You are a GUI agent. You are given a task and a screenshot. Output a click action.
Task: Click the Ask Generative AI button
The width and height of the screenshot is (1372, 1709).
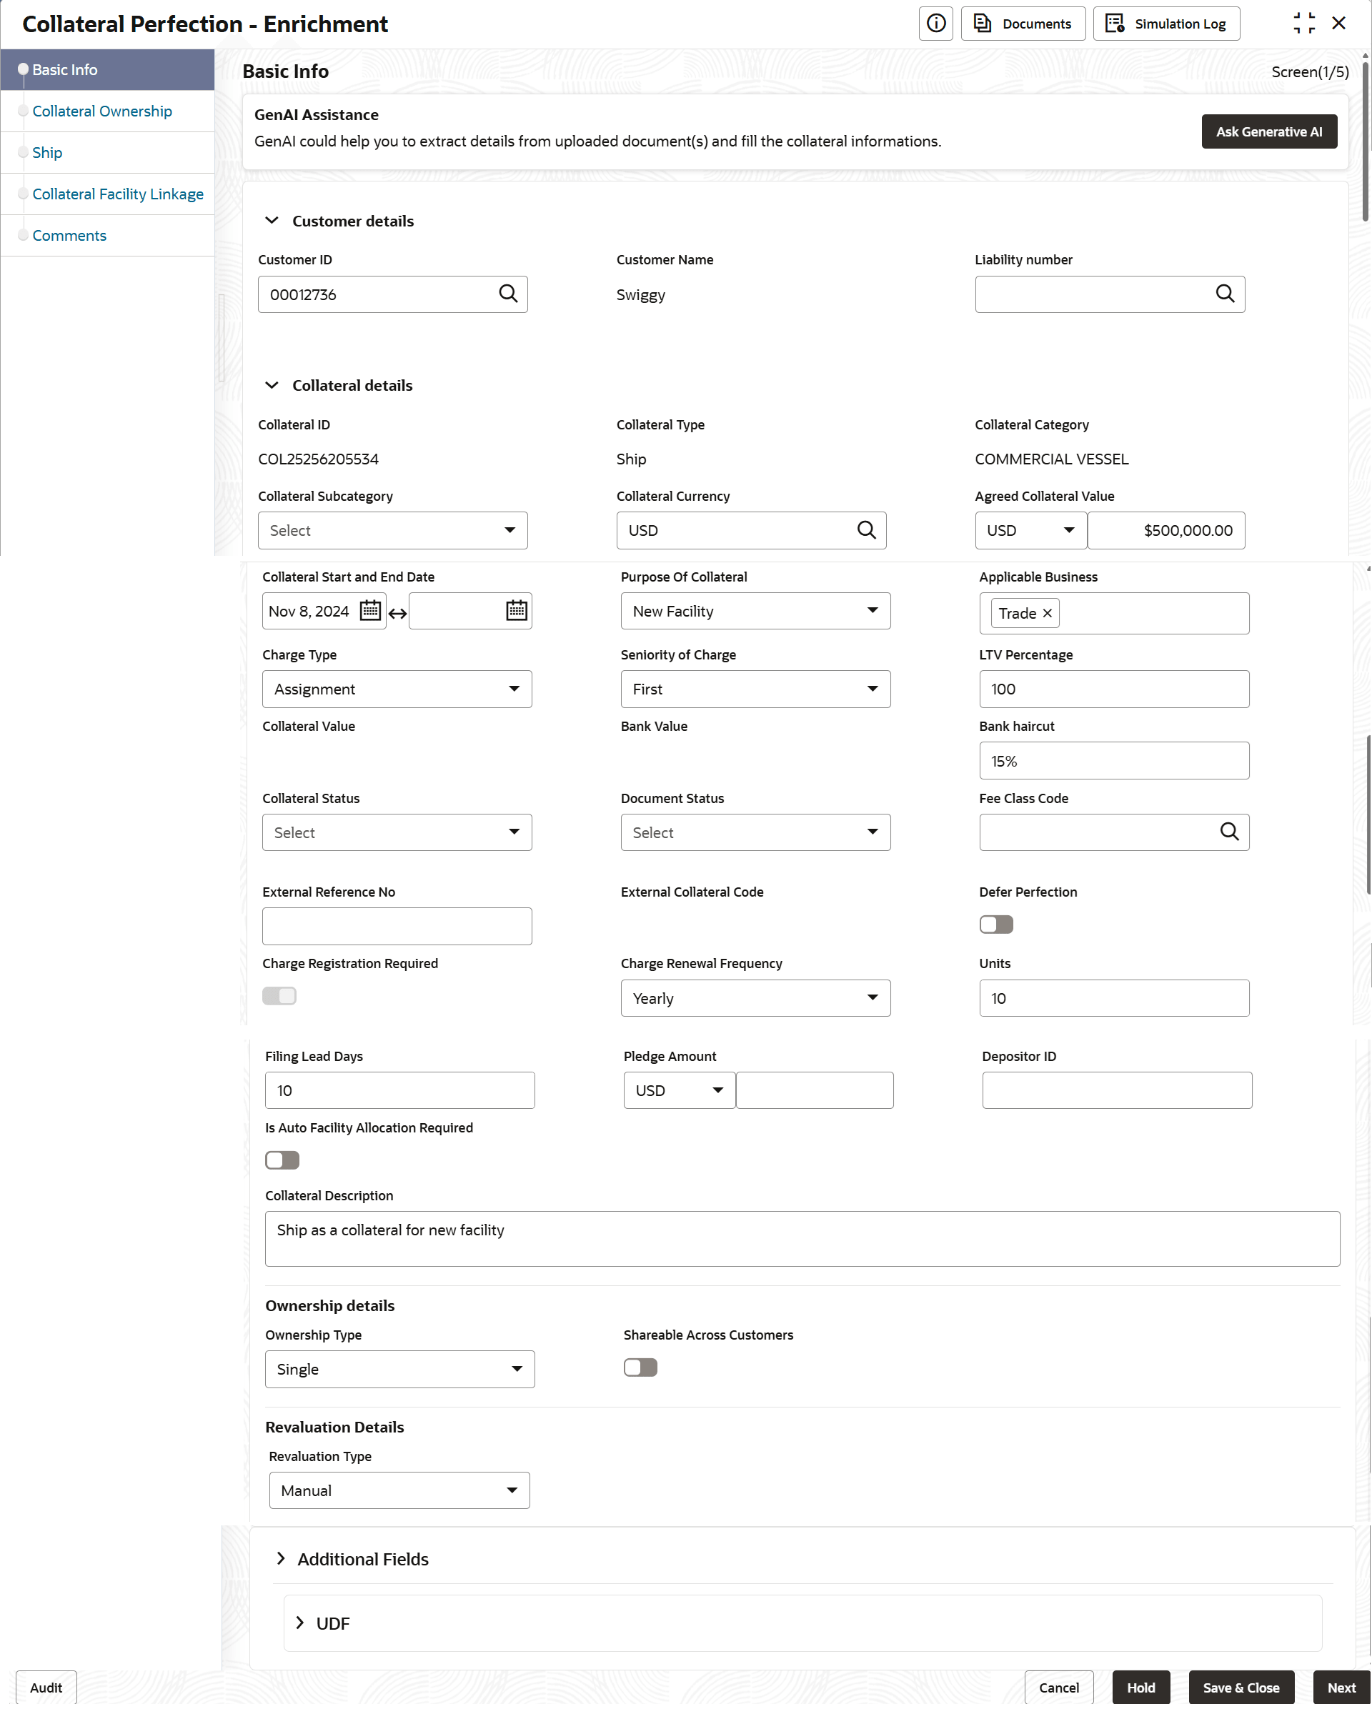(1268, 131)
